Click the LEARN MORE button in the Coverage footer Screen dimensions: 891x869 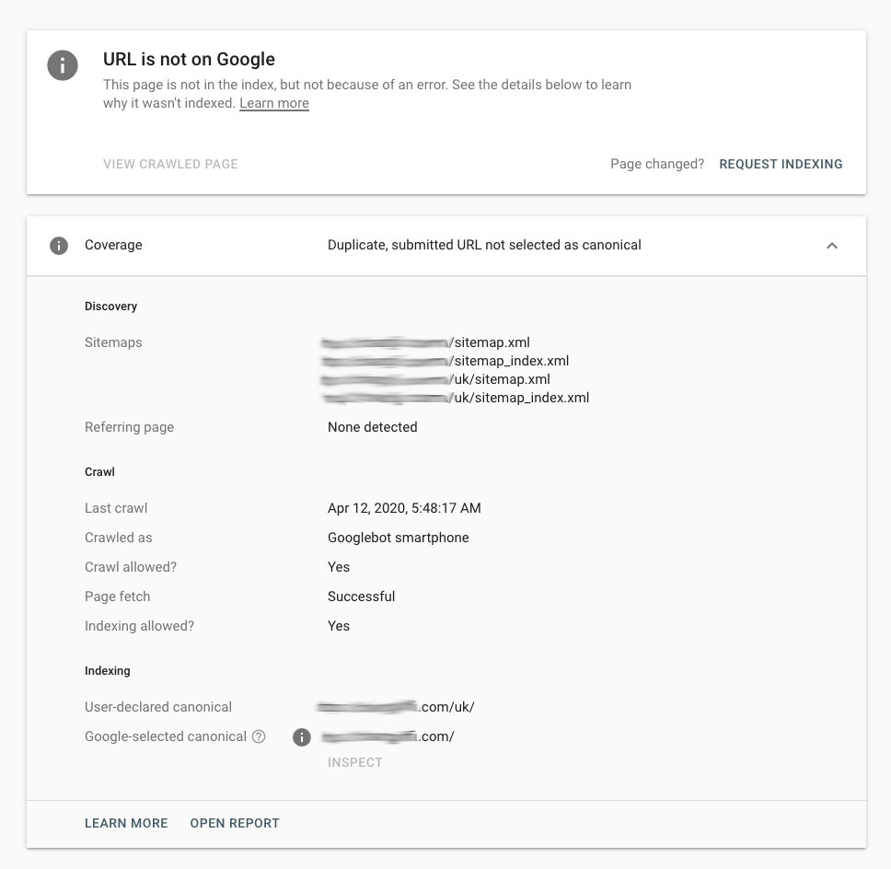coord(126,823)
